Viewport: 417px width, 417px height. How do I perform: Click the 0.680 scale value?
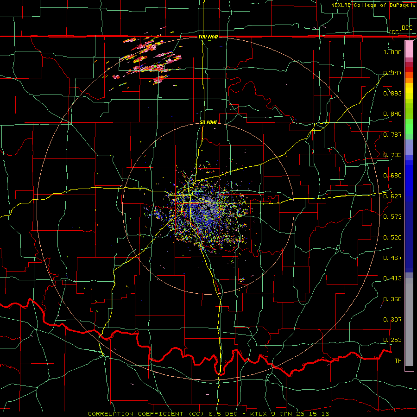392,176
